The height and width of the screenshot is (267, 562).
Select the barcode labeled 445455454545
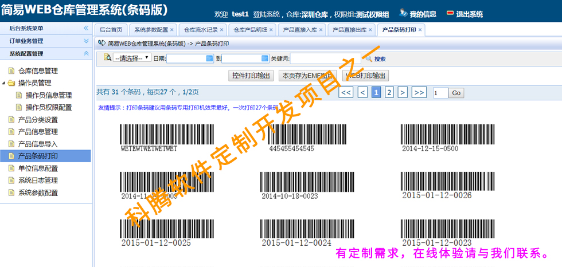(x=307, y=138)
